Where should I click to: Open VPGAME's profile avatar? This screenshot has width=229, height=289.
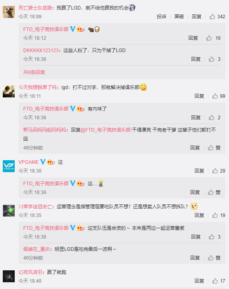coord(9,166)
